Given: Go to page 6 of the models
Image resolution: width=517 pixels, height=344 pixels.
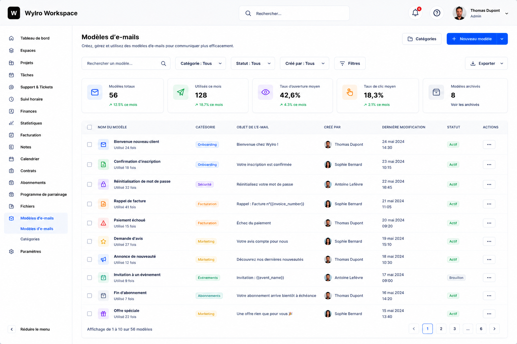Looking at the screenshot, I should tap(481, 329).
